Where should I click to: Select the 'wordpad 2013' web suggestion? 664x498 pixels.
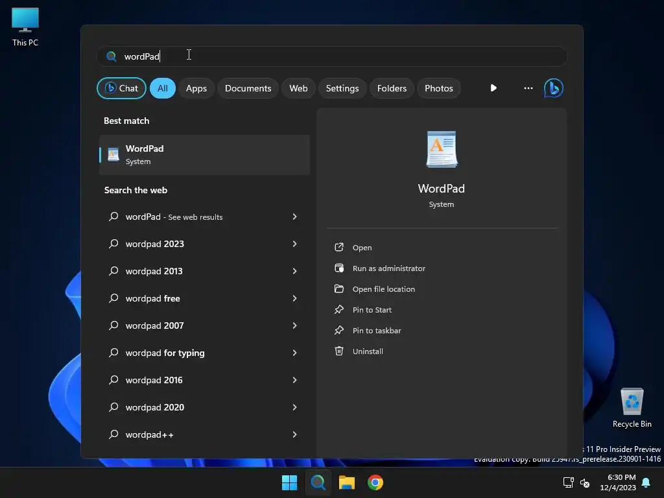pyautogui.click(x=204, y=271)
